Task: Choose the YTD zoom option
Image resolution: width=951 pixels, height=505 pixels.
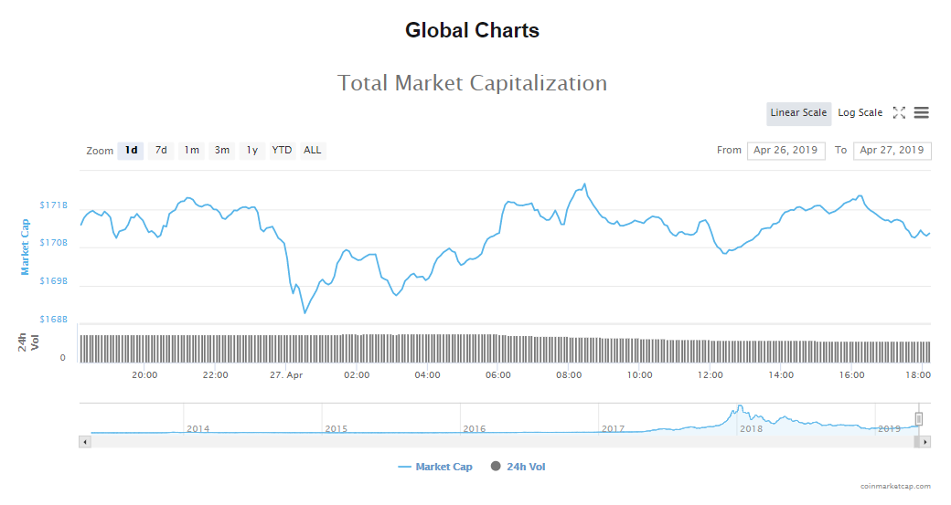Action: tap(282, 150)
